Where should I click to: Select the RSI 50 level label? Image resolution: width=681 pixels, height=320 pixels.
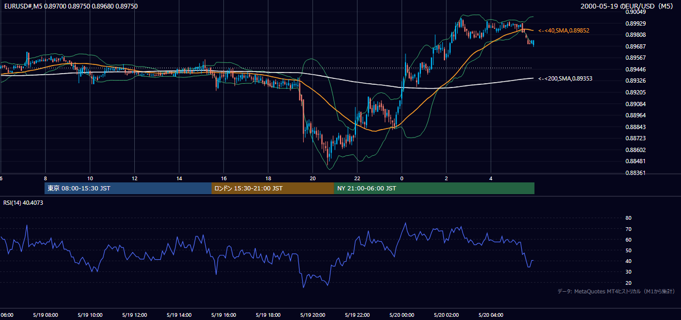[x=628, y=250]
